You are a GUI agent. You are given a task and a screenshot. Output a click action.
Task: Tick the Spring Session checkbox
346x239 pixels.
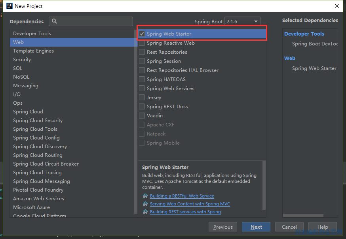pyautogui.click(x=142, y=61)
